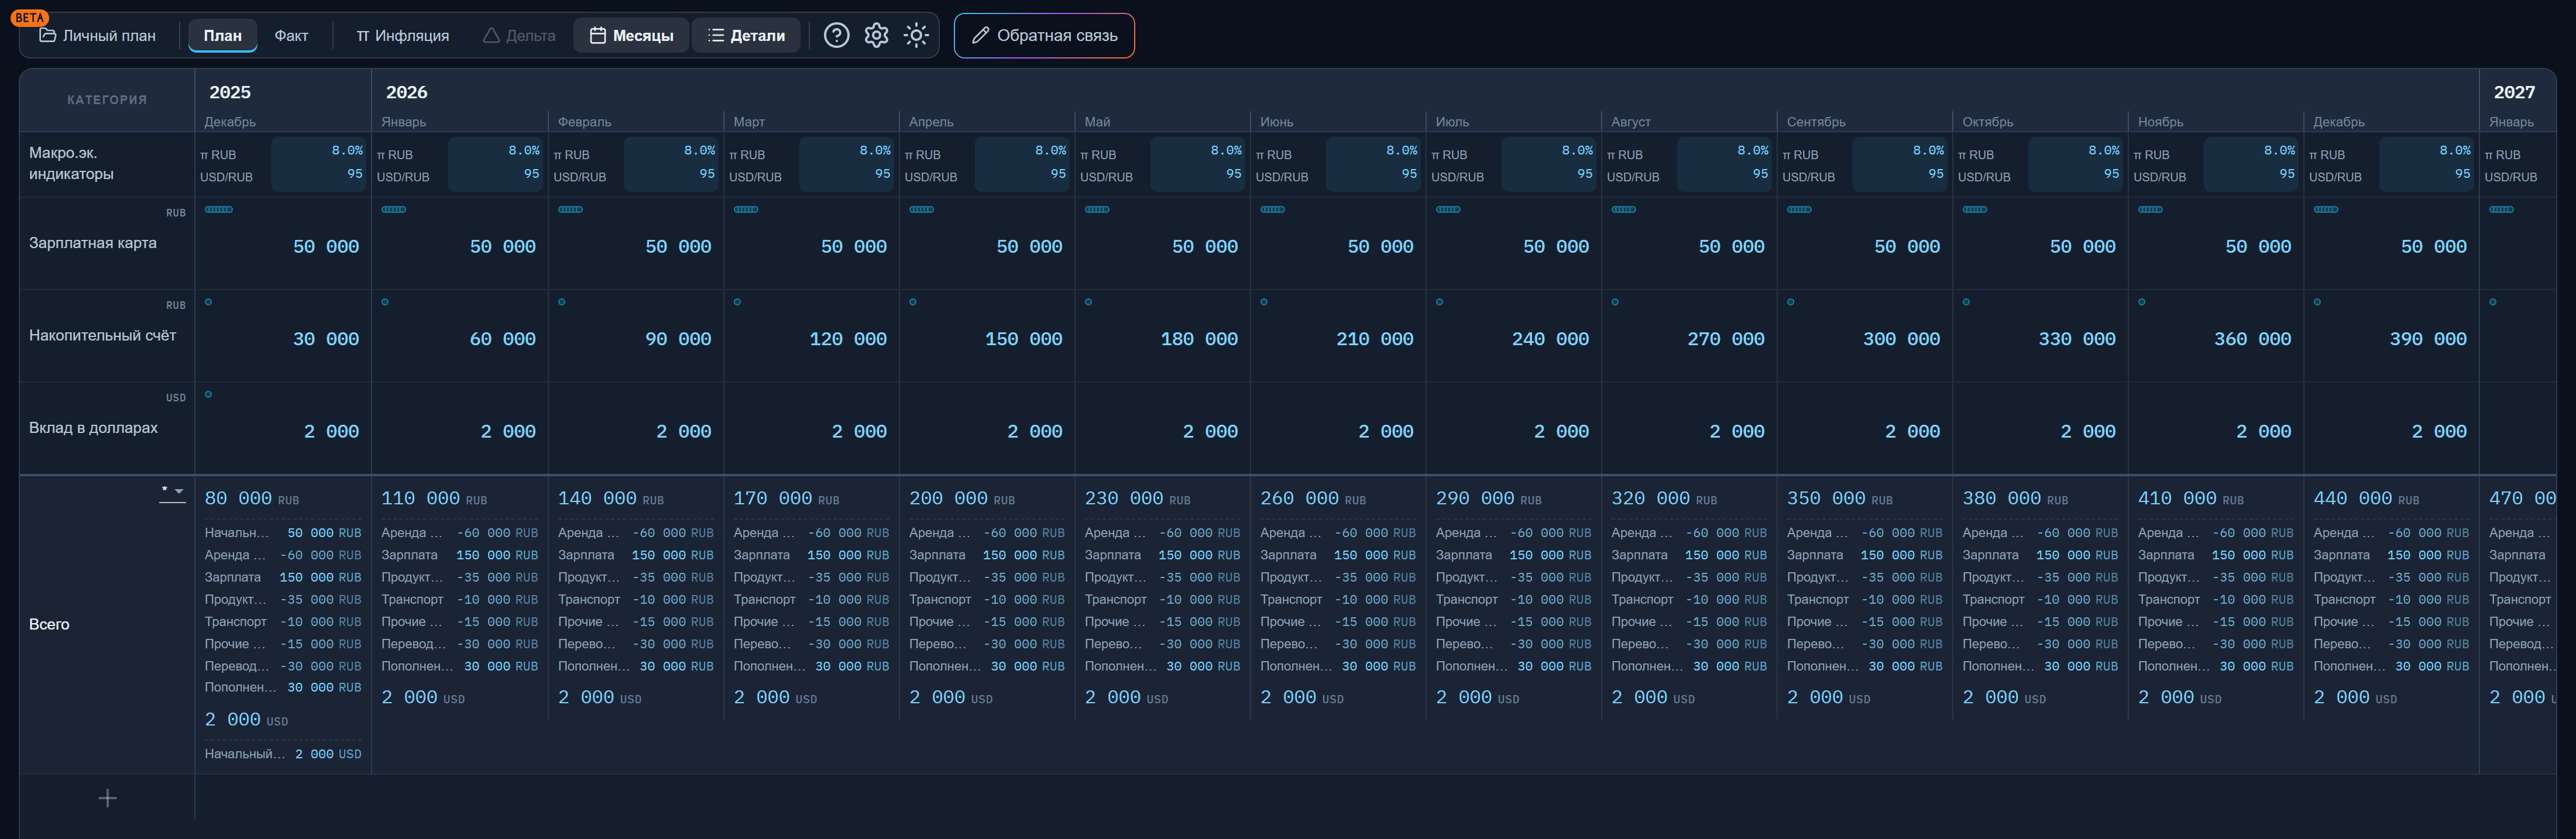
Task: Click the transactions chain icon in Январь 2026 Зарплатная карта
Action: (x=394, y=209)
